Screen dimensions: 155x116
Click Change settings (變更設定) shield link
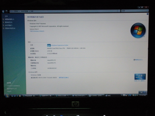tap(138, 60)
